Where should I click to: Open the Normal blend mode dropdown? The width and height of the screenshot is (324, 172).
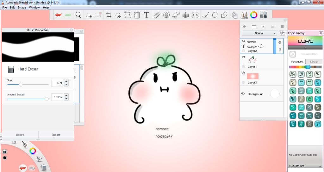(259, 33)
